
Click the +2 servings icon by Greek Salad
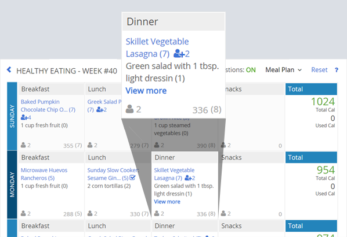tap(102, 110)
